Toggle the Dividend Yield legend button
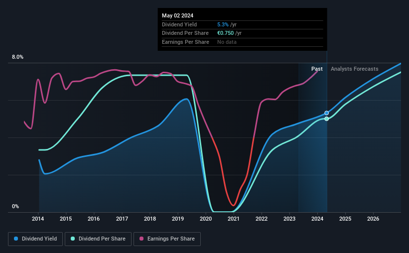 [x=35, y=239]
